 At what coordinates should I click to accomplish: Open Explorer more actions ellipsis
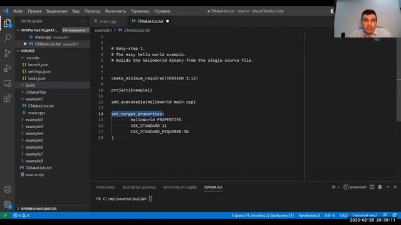tap(83, 21)
